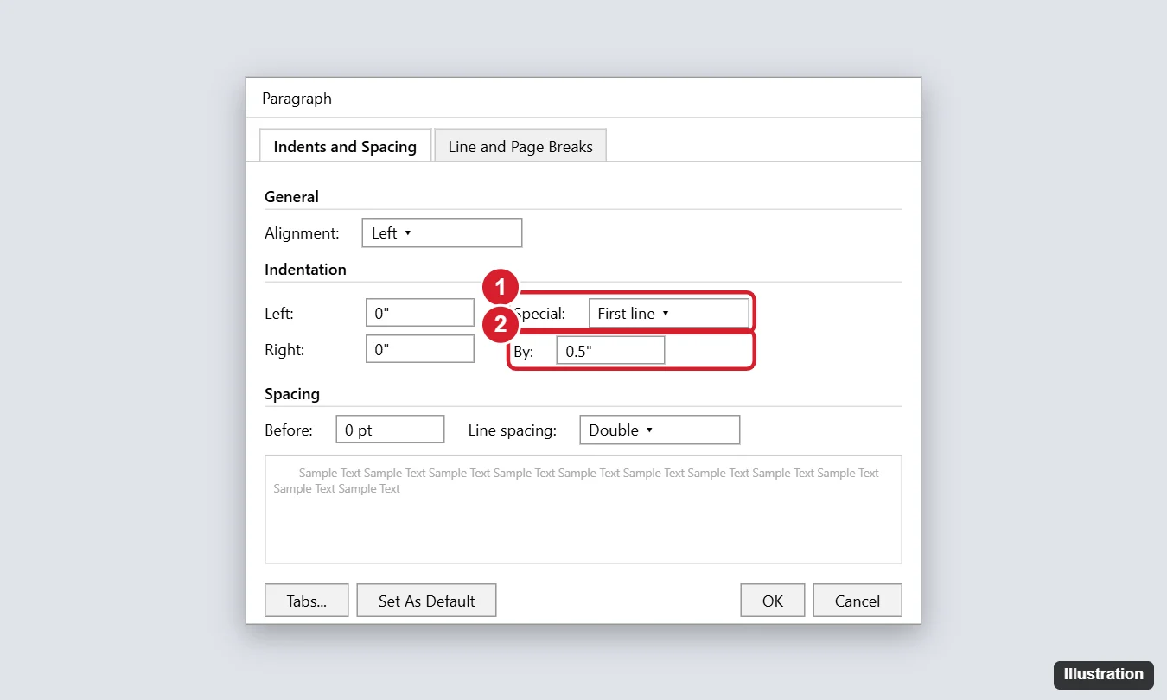Screen dimensions: 1167x700
Task: Click the Tabs... button
Action: (307, 601)
